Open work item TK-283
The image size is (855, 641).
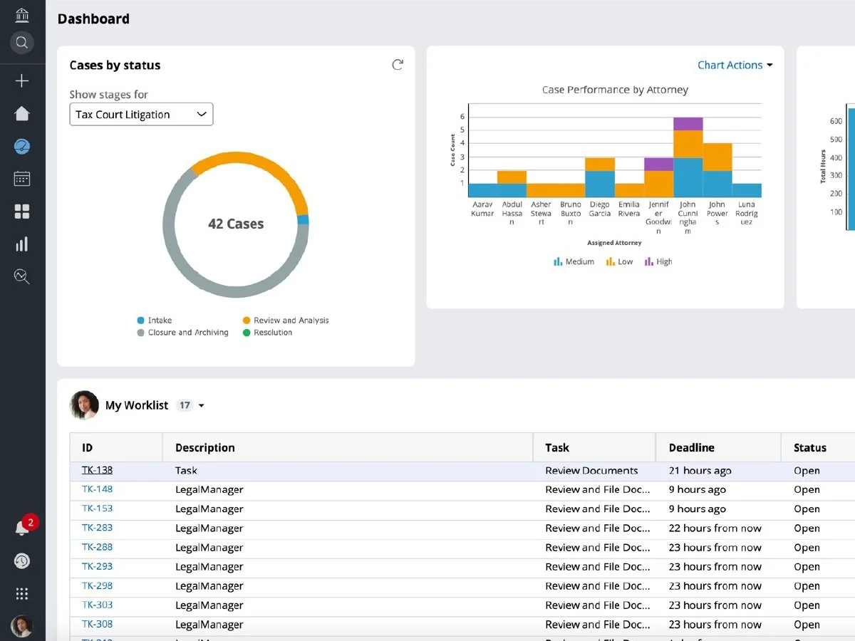97,528
